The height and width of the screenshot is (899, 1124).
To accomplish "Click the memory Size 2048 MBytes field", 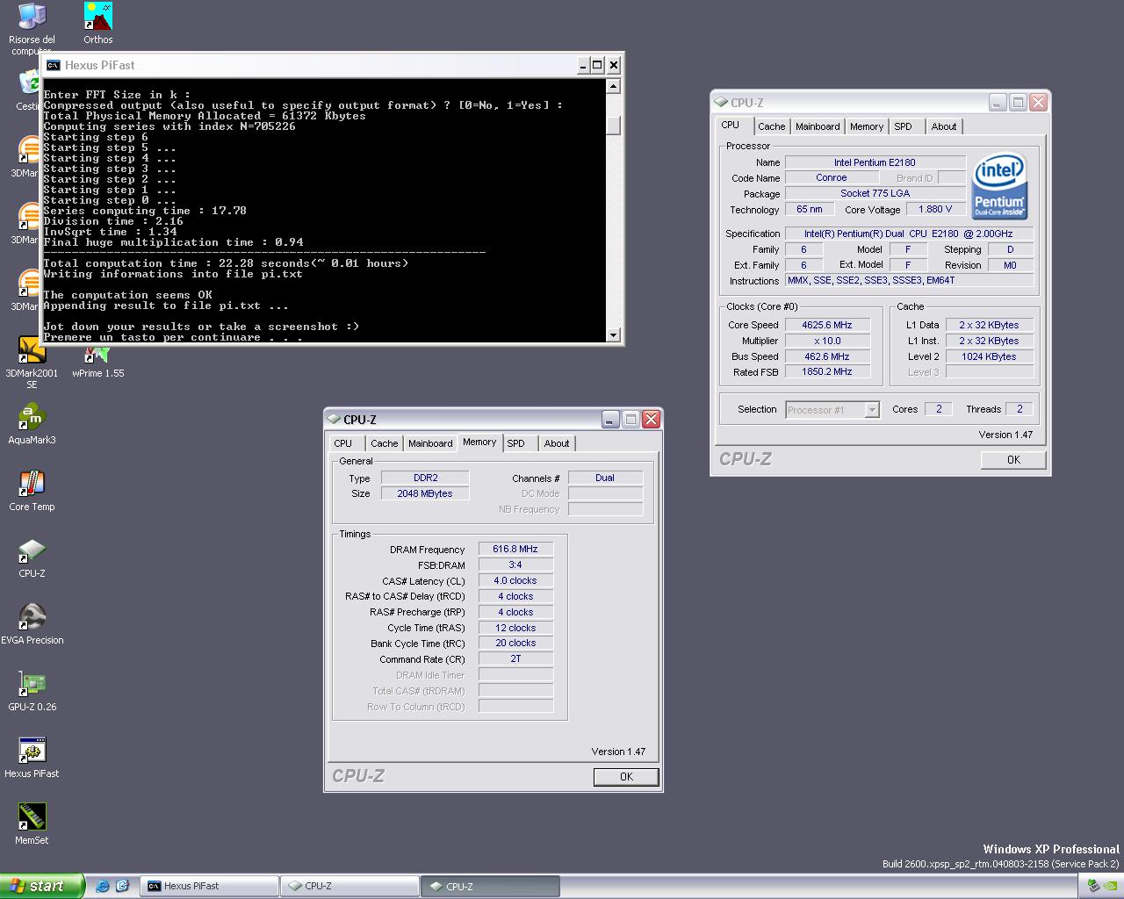I will tap(425, 493).
